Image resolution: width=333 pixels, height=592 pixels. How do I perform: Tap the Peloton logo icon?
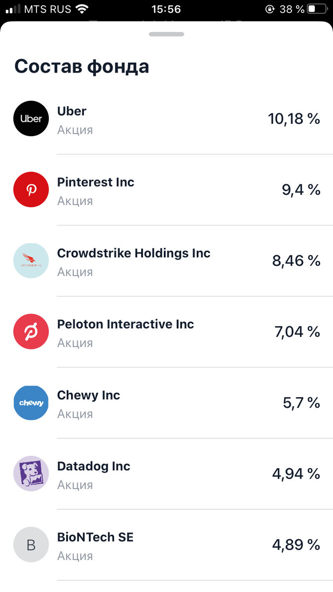[x=31, y=332]
